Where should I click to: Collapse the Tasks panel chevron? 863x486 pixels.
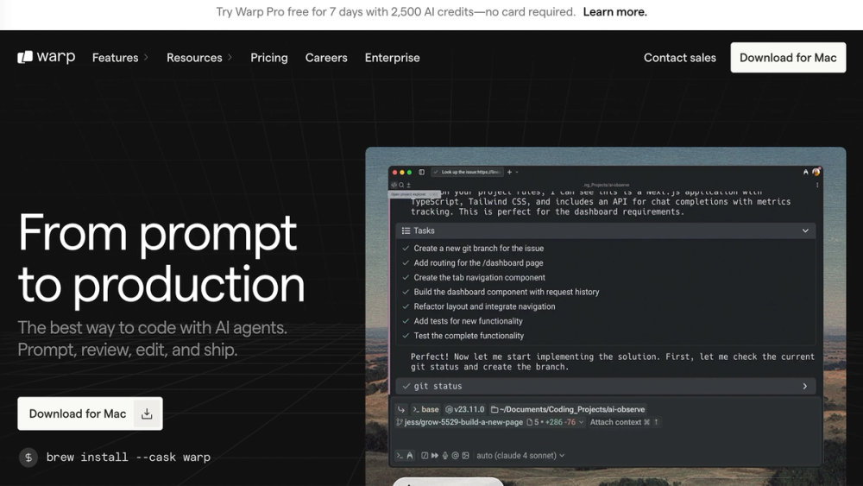(x=805, y=230)
